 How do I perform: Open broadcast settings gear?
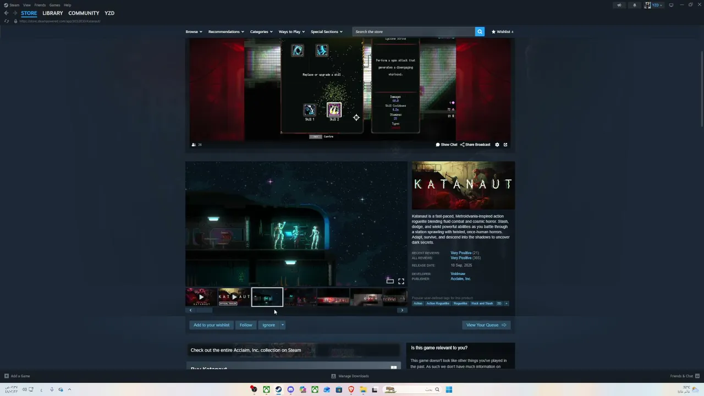tap(497, 145)
